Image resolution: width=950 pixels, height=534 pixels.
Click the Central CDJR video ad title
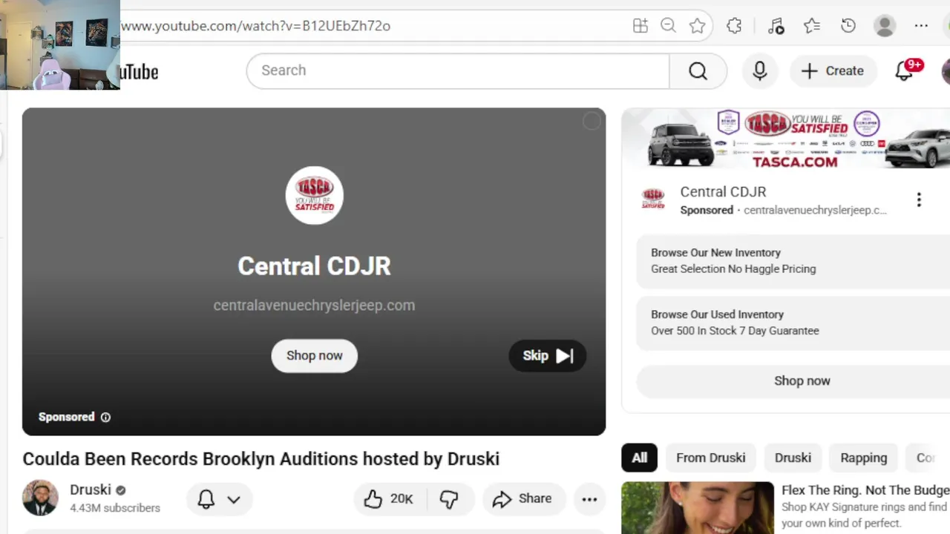click(x=314, y=266)
